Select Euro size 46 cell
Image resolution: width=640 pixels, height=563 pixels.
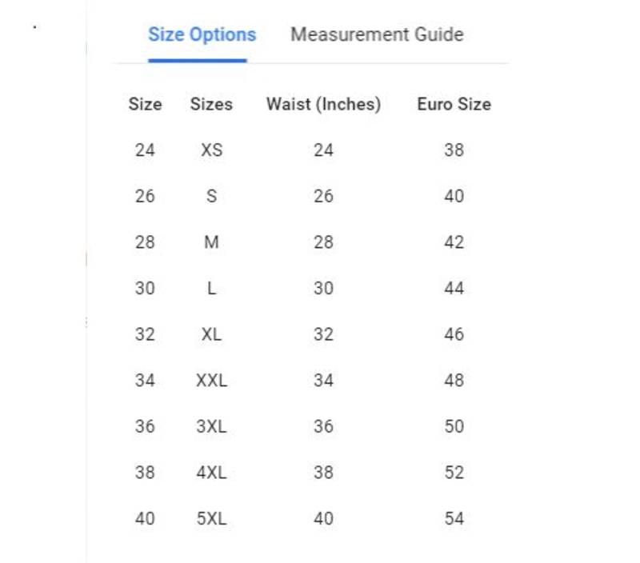(x=454, y=334)
